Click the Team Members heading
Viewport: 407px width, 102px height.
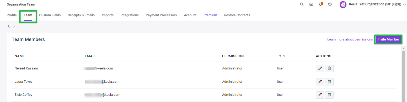(x=28, y=39)
